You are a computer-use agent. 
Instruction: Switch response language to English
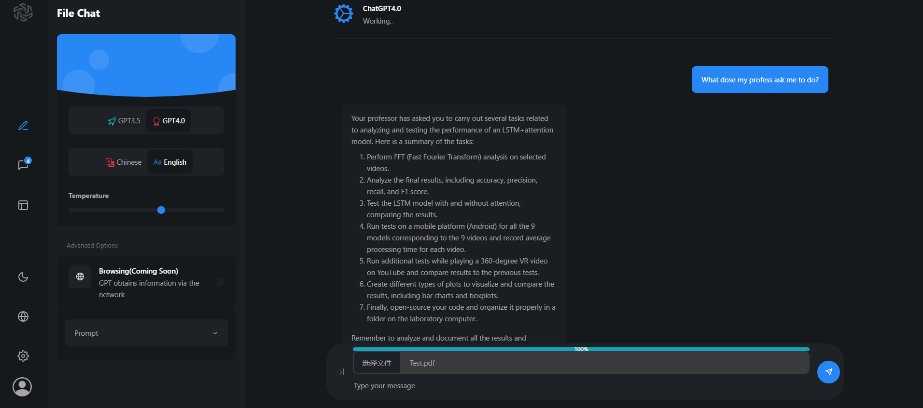pos(170,162)
